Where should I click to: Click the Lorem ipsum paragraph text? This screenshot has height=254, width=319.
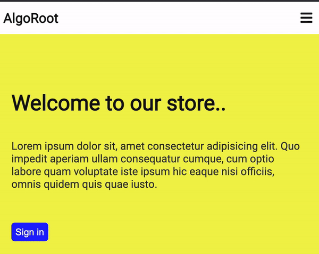pyautogui.click(x=155, y=165)
